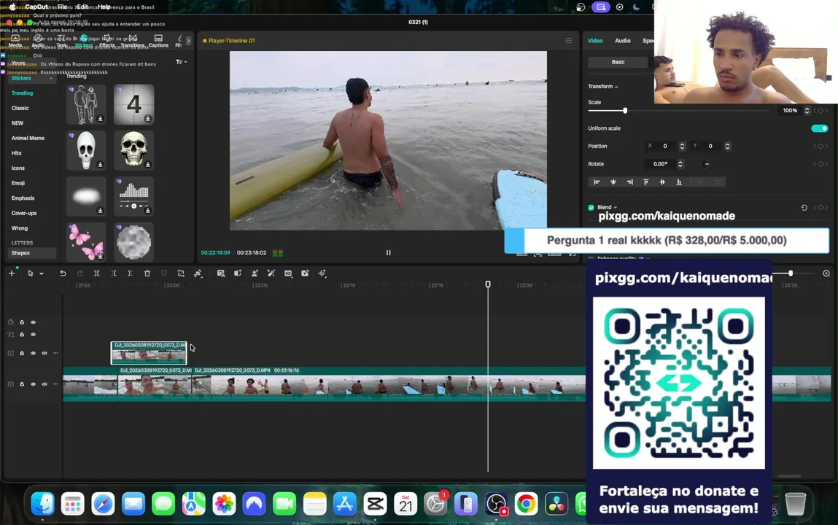Screen dimensions: 838x525
Task: Hide the text track with eye icon
Action: pos(33,335)
